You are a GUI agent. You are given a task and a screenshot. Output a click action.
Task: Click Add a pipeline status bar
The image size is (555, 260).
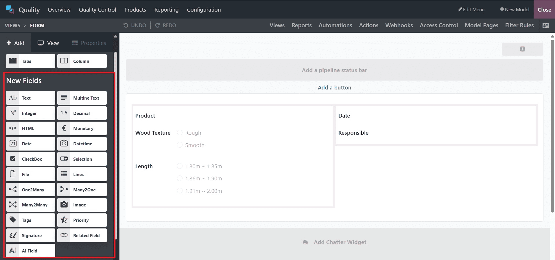334,70
